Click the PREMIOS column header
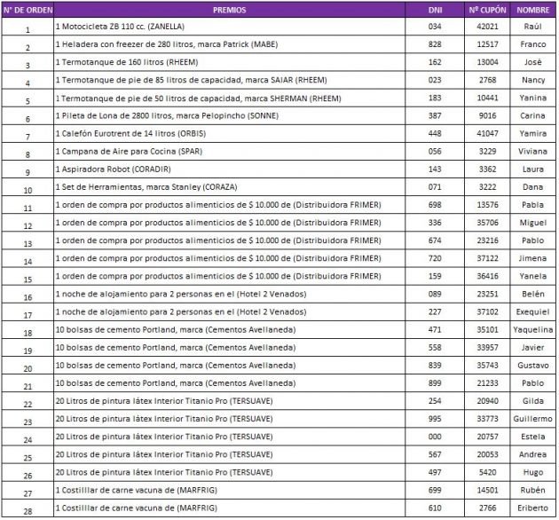 click(x=229, y=10)
